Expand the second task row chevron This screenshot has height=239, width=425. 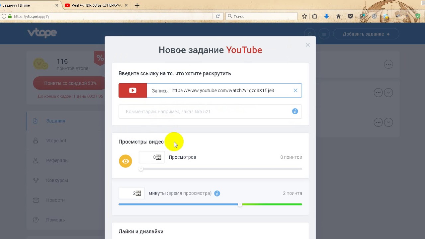388,93
